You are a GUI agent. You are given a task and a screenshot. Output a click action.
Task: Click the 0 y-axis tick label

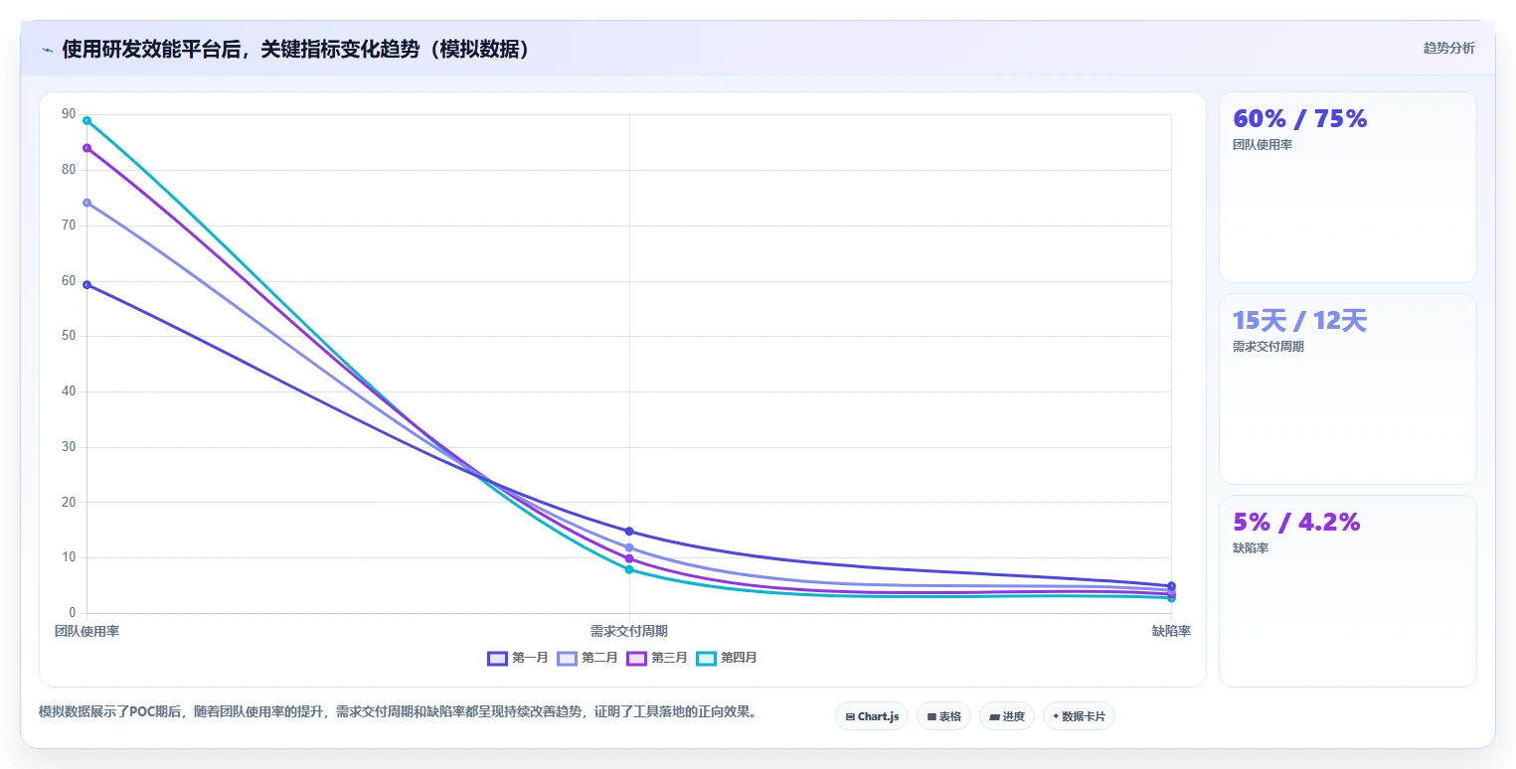(73, 613)
